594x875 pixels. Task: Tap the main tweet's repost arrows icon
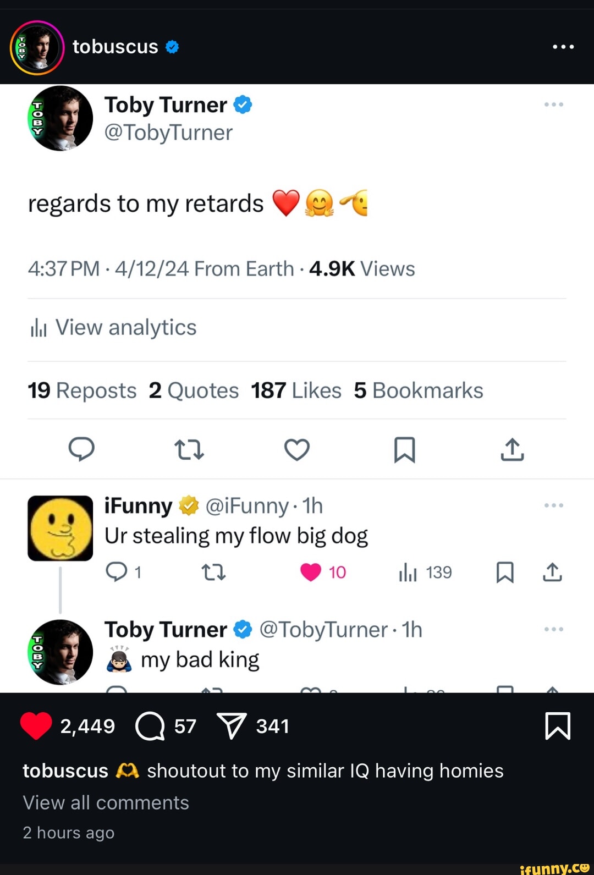point(189,449)
